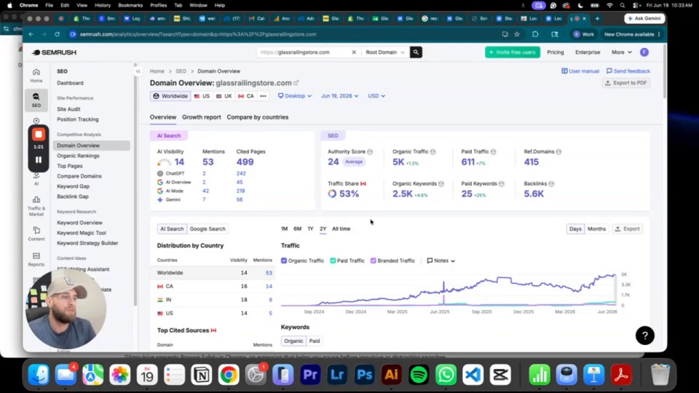Select the SEO icon in left rail
Viewport: 699px width, 393px height.
(x=36, y=100)
